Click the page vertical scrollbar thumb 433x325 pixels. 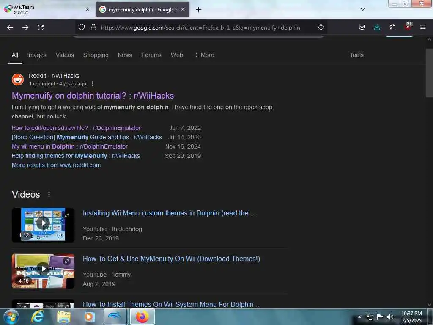(429, 73)
